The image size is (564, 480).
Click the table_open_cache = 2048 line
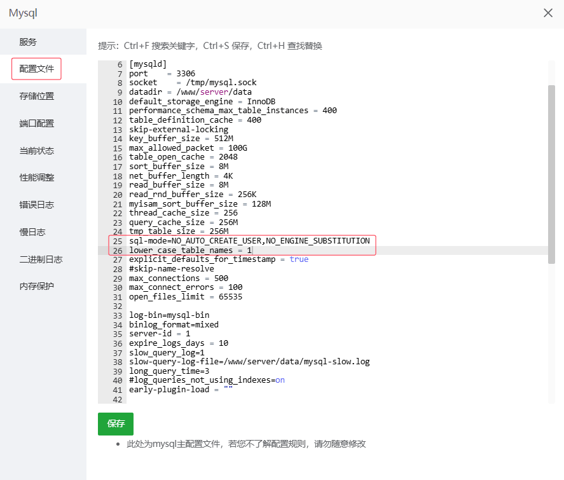183,157
